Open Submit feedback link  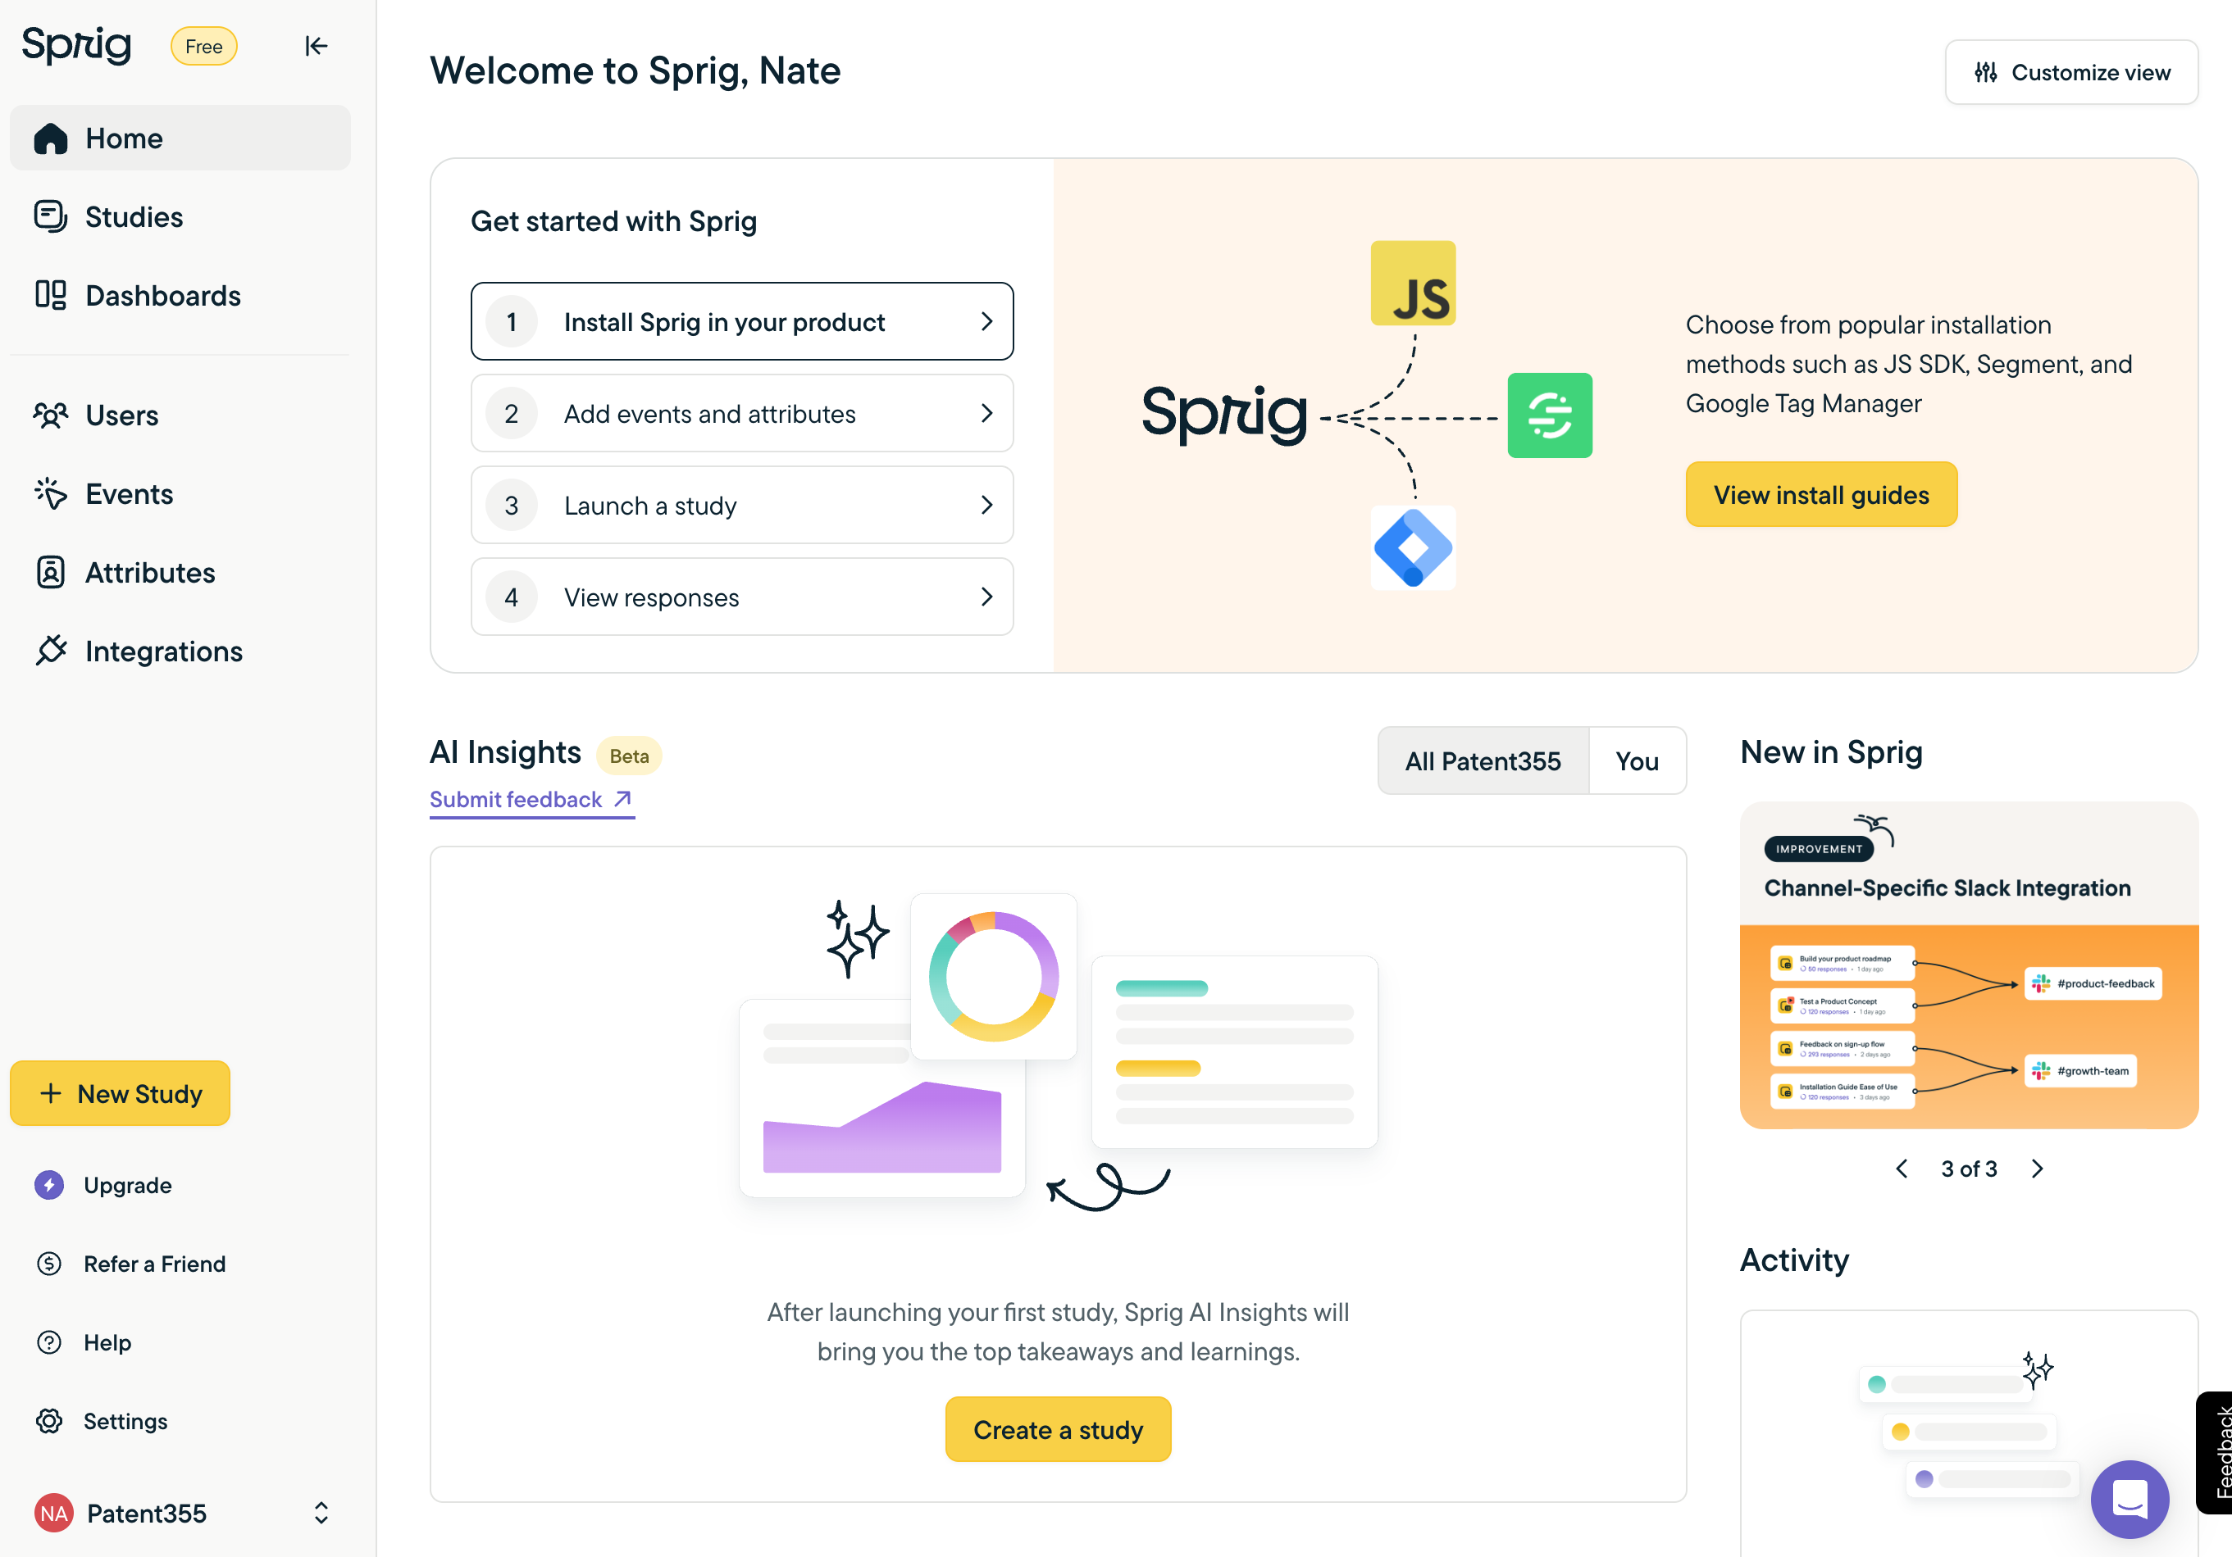click(x=531, y=800)
